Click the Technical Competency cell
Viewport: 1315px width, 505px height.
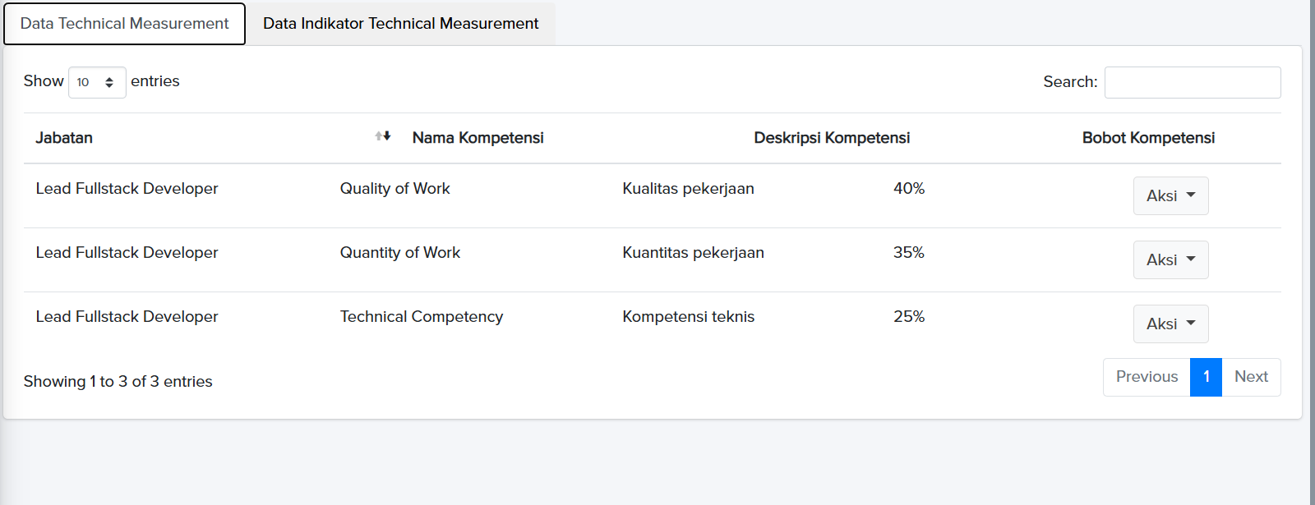(422, 317)
